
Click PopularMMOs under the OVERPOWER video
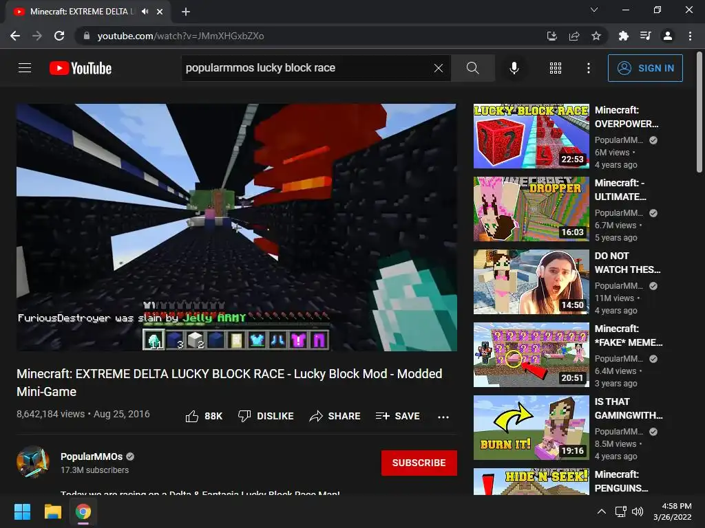click(x=619, y=140)
